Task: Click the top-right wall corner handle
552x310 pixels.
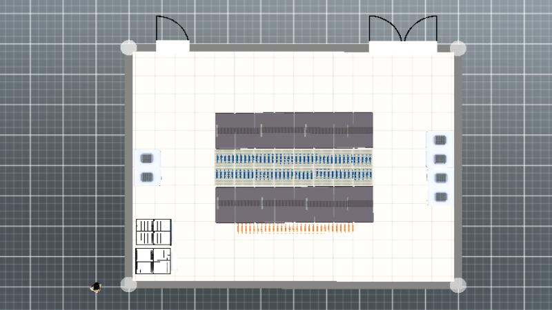Action: (x=458, y=48)
